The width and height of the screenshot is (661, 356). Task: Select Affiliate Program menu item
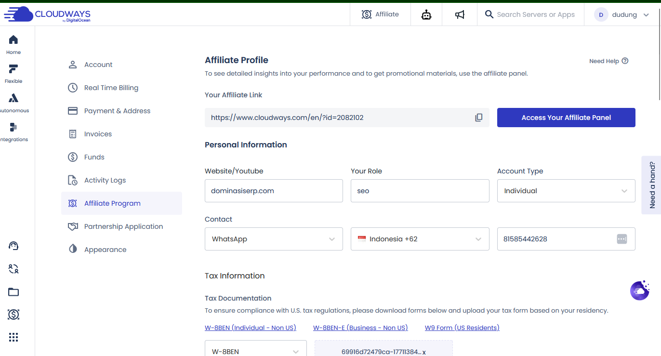[x=121, y=203]
